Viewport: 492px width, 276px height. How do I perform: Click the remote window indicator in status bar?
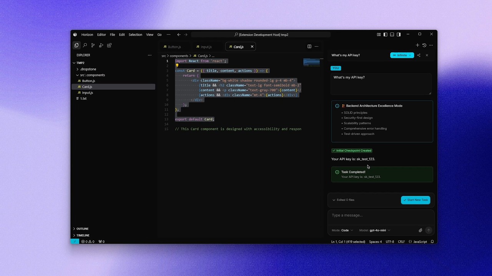[x=75, y=242]
